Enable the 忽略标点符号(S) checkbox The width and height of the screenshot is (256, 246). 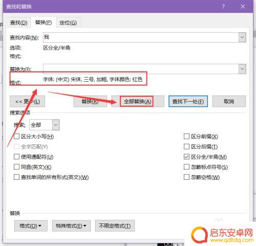coord(186,167)
